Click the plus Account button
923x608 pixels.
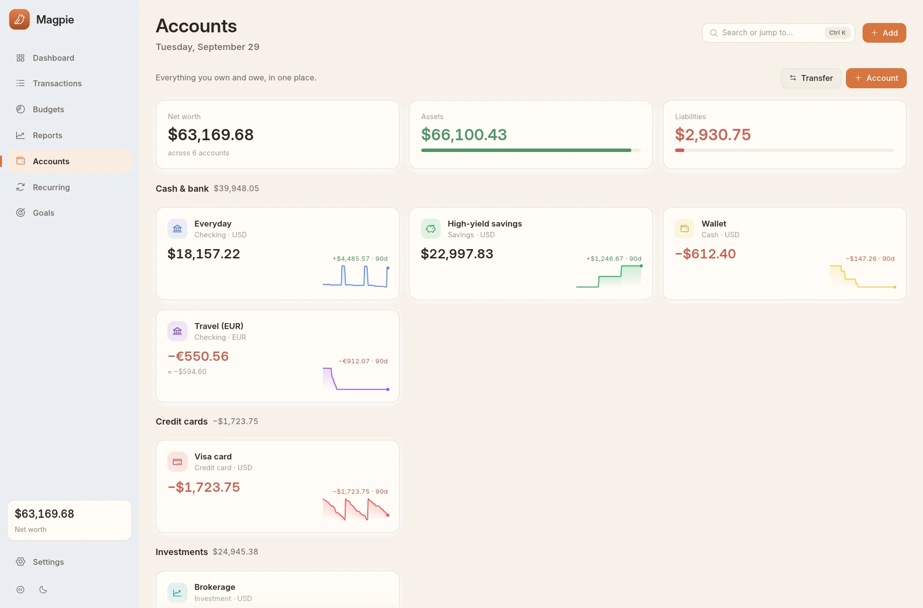(876, 78)
